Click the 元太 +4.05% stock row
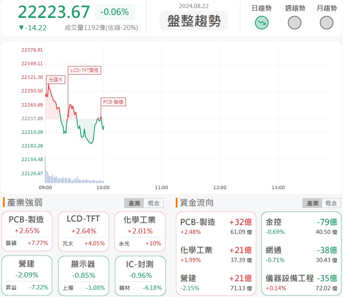This screenshot has height=297, width=343. [83, 243]
